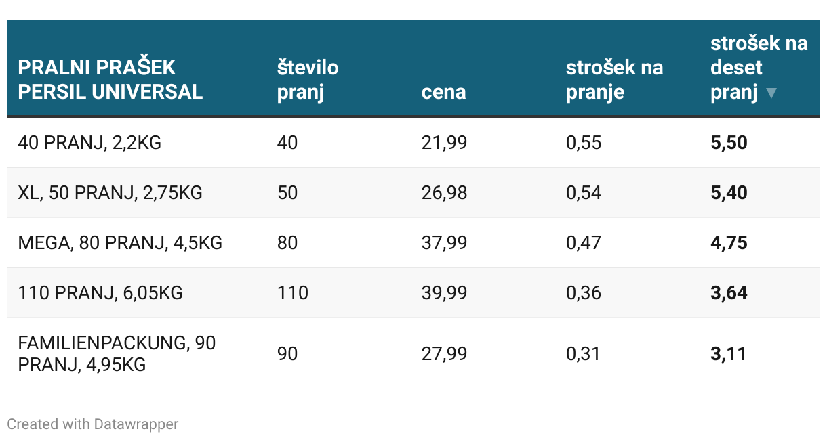Select the 'FAMILIENPACKUNG, 90 PRANJ, 4,95KG' row label
This screenshot has height=440, width=827.
(117, 354)
